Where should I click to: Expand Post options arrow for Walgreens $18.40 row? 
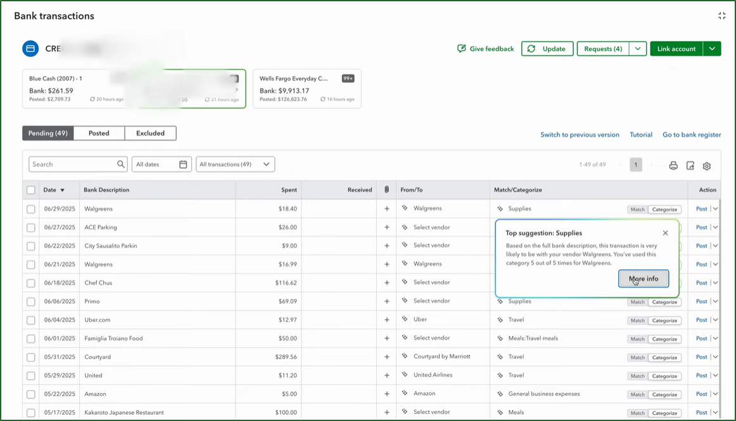pos(715,209)
